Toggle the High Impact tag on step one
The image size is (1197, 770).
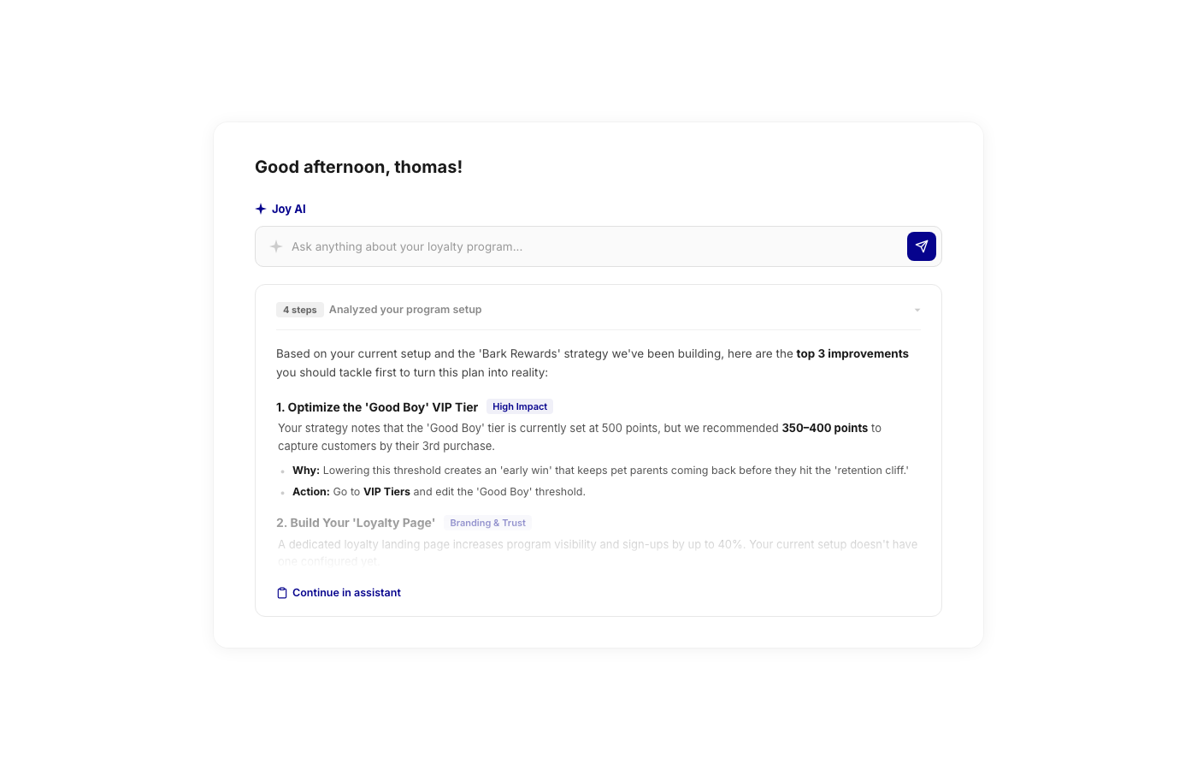click(x=519, y=406)
